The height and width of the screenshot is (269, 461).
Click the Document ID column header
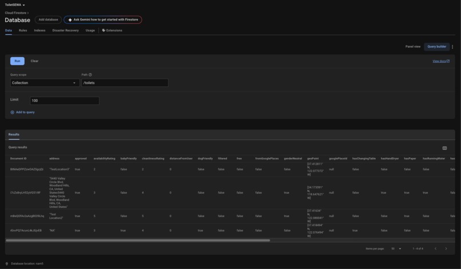pyautogui.click(x=18, y=159)
